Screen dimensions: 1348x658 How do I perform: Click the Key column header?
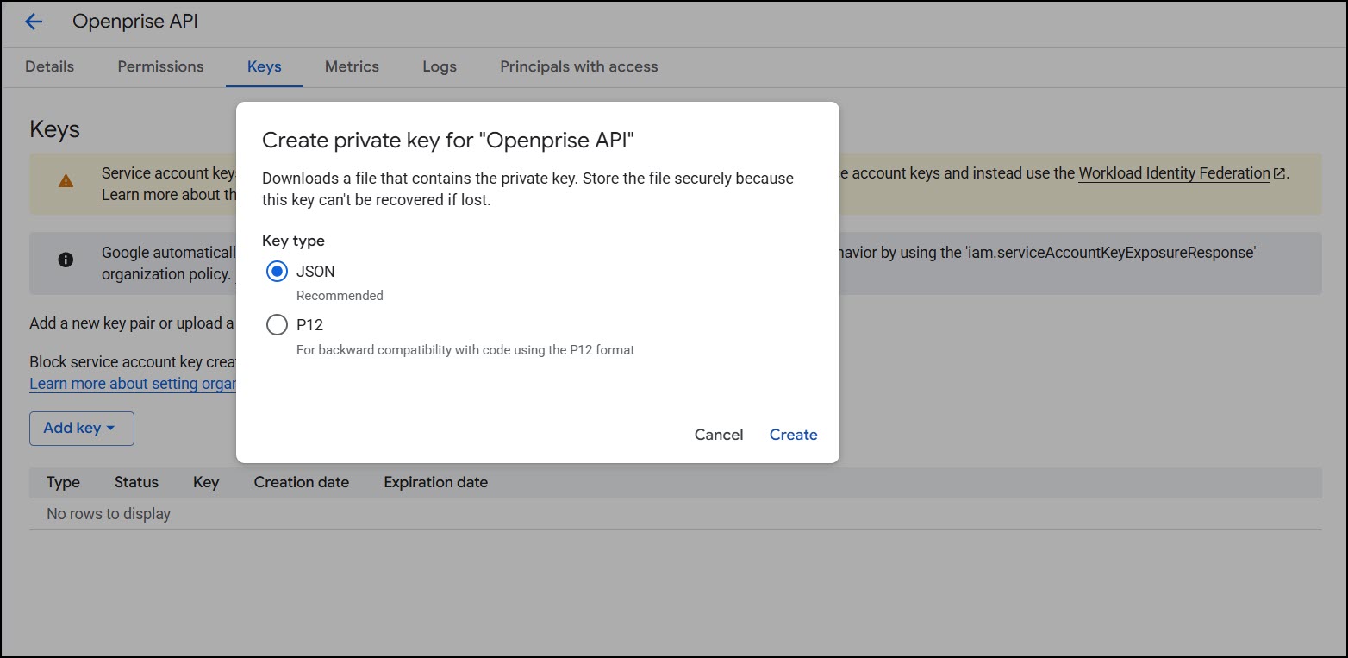(206, 482)
